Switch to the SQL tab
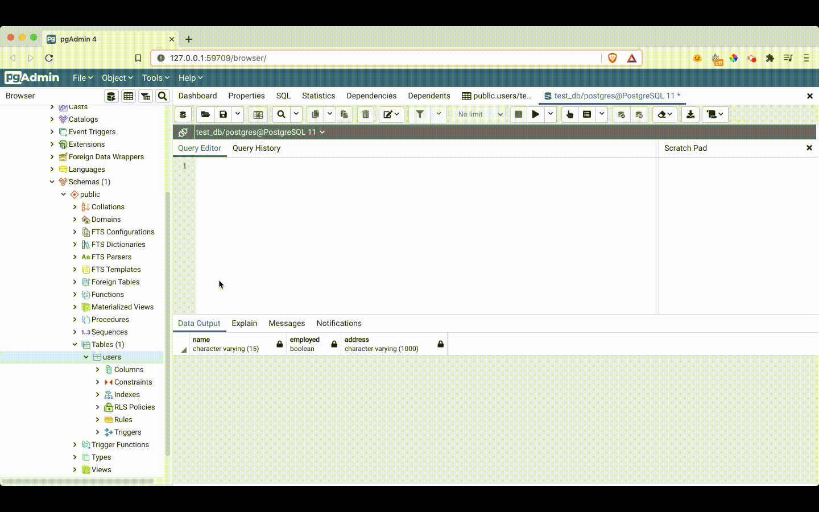Image resolution: width=819 pixels, height=512 pixels. coord(283,96)
